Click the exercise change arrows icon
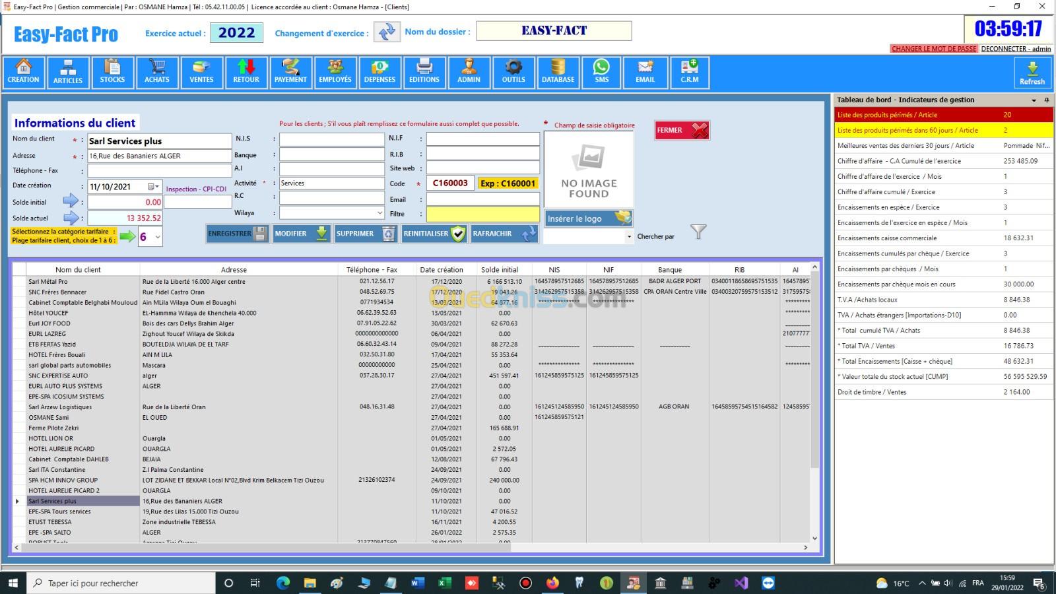 [x=387, y=32]
